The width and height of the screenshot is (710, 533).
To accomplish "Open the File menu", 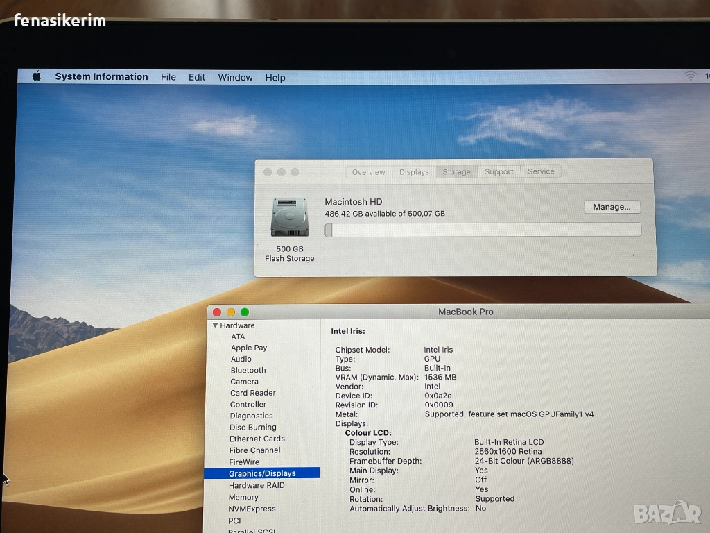I will point(168,77).
